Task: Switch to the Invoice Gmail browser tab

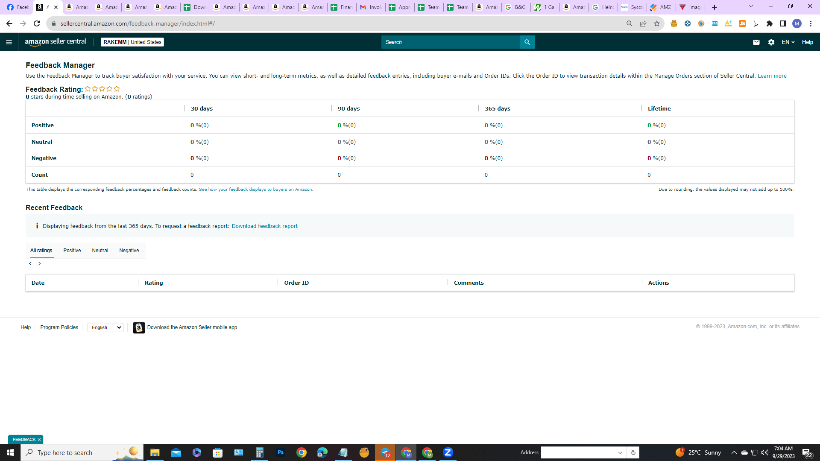Action: click(370, 7)
